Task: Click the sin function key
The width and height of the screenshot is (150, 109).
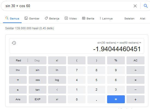Action: tap(37, 70)
